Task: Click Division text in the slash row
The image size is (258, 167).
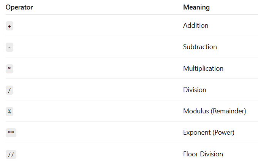Action: (x=195, y=90)
